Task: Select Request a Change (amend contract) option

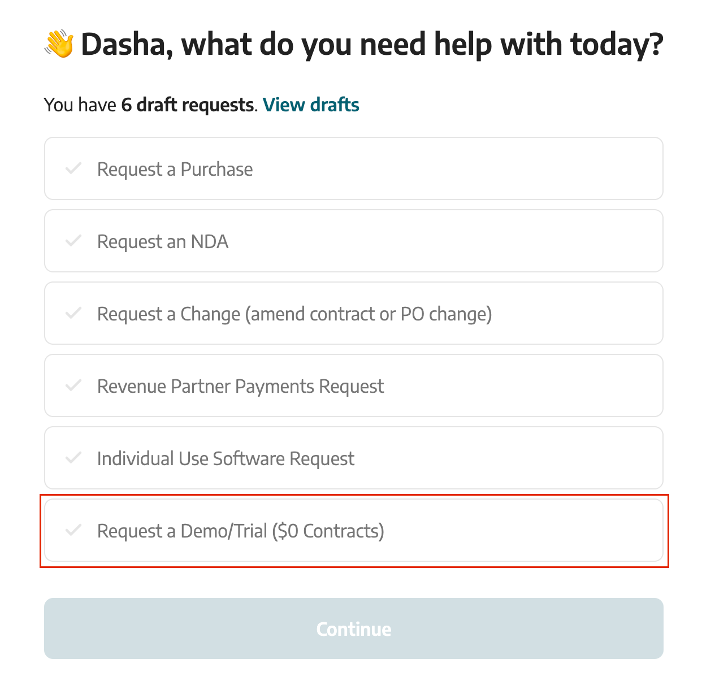Action: click(353, 313)
